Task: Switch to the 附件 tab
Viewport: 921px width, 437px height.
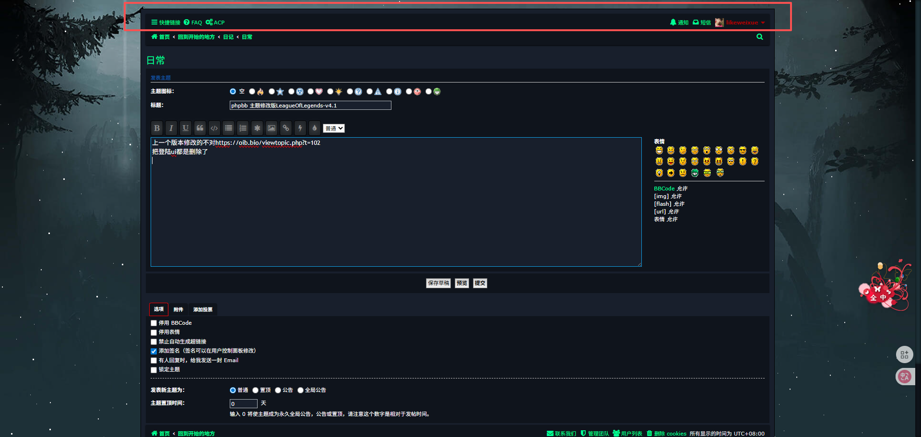Action: pyautogui.click(x=178, y=309)
